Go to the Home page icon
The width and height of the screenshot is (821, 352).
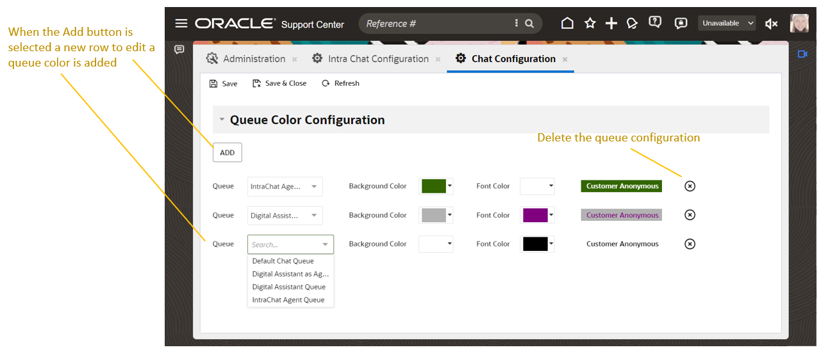pyautogui.click(x=567, y=24)
